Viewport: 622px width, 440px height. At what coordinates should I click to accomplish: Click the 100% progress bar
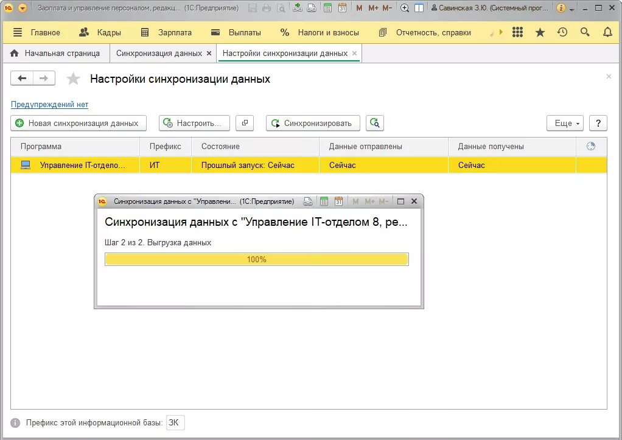click(257, 259)
